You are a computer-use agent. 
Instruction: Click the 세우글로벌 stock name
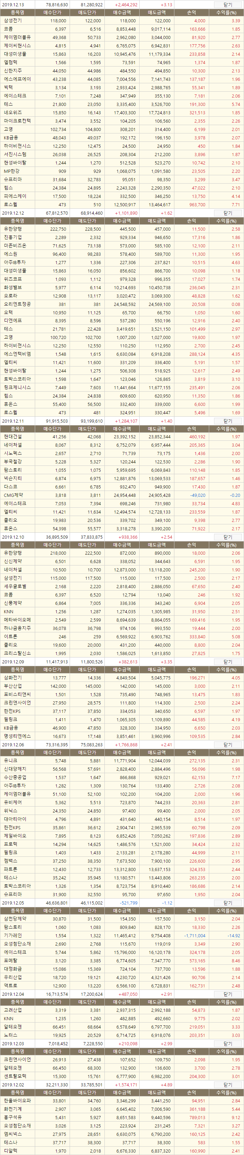click(x=15, y=586)
